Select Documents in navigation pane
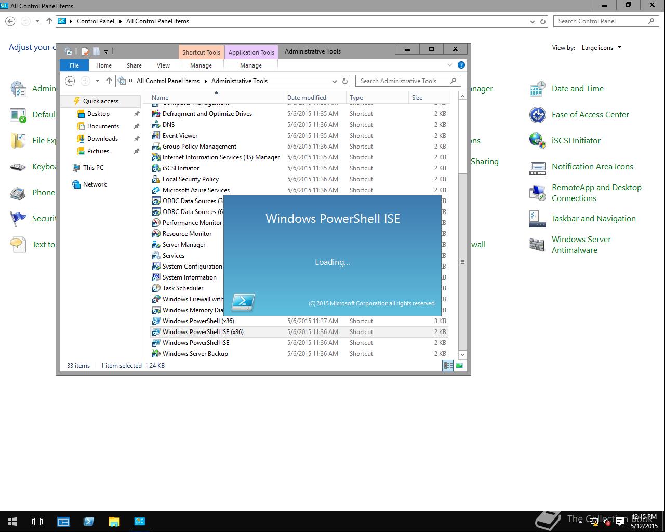The height and width of the screenshot is (532, 665). click(x=103, y=126)
